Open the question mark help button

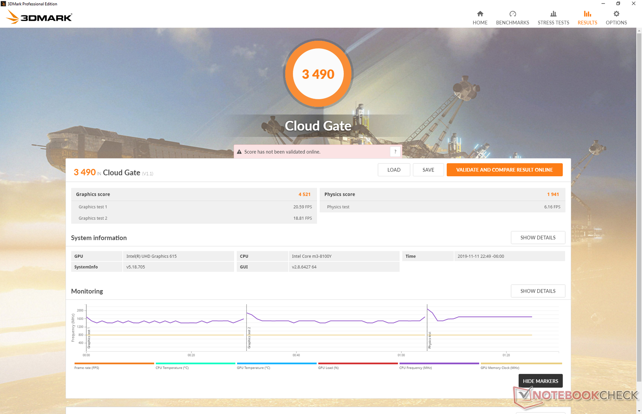coord(395,152)
